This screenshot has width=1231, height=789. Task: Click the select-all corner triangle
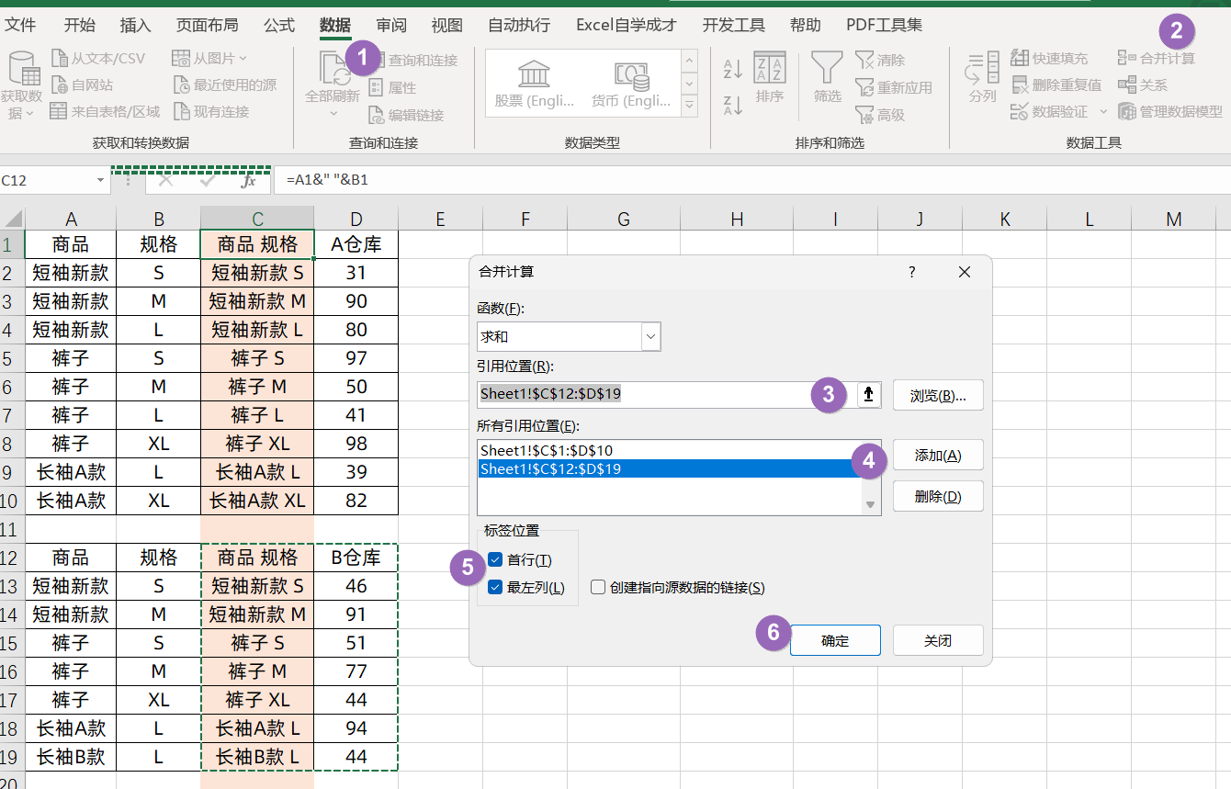pyautogui.click(x=13, y=219)
